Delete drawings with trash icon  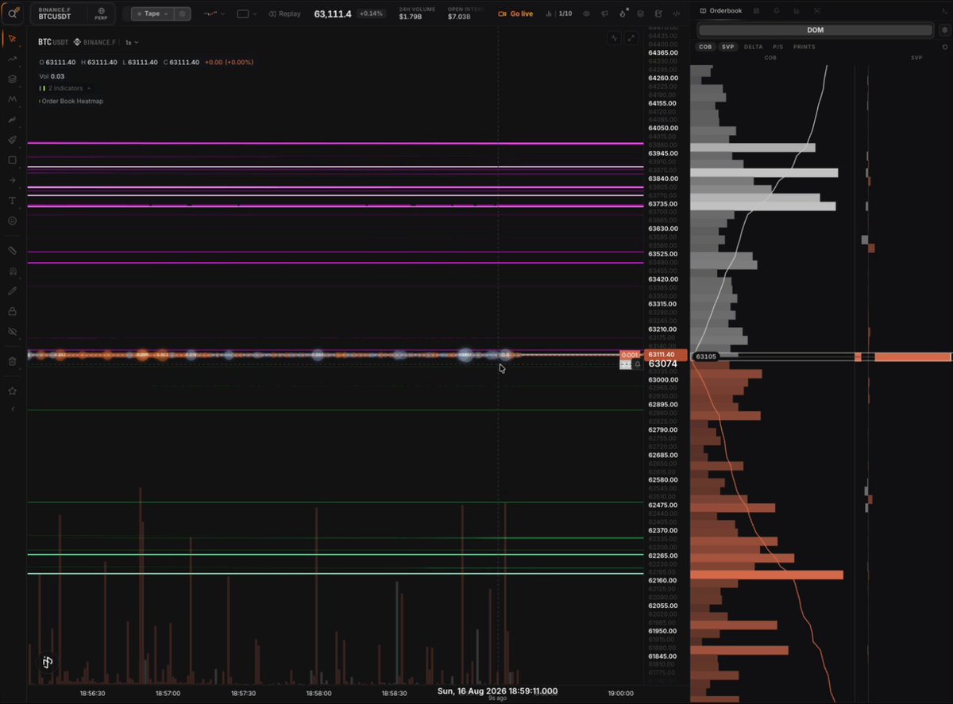click(13, 361)
